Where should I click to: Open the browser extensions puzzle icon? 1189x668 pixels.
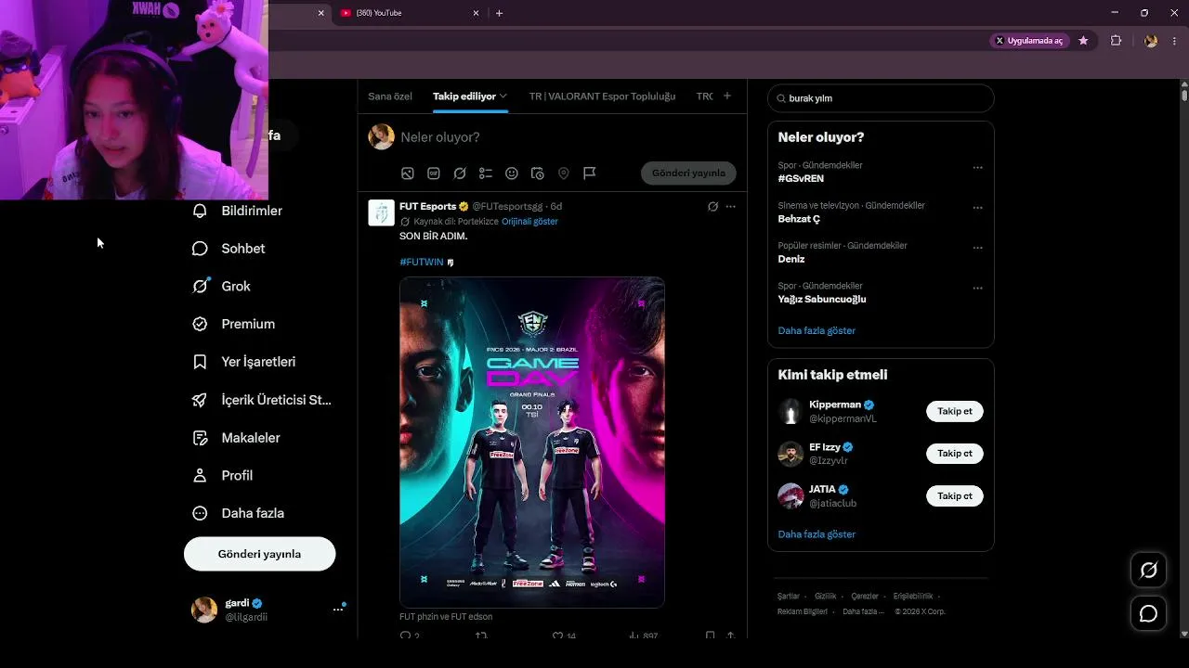[x=1116, y=41]
